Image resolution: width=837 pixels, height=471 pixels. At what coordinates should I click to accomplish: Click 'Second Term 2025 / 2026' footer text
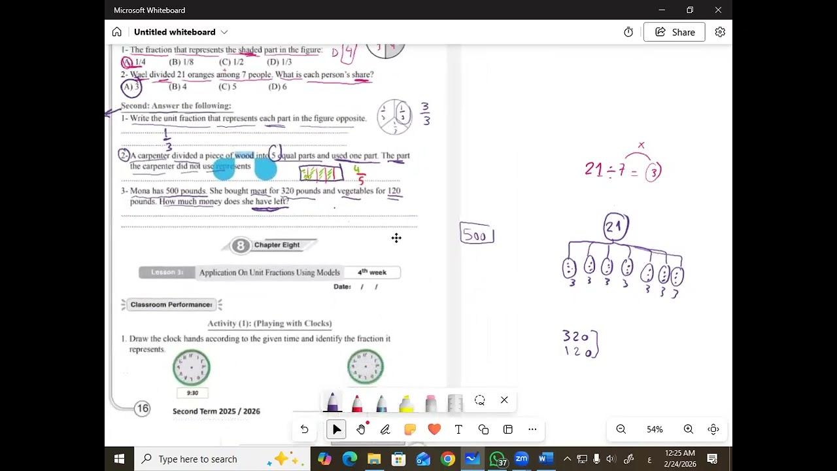[x=216, y=411]
